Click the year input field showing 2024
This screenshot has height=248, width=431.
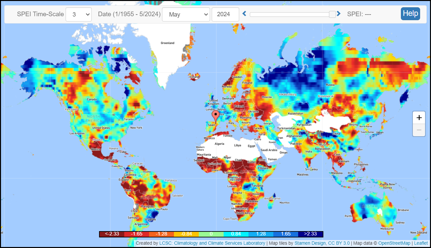coord(225,15)
